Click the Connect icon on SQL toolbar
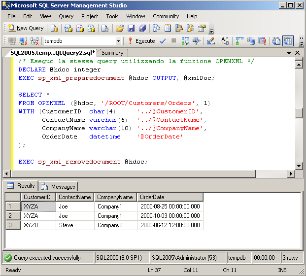The height and width of the screenshot is (276, 306). 12,41
